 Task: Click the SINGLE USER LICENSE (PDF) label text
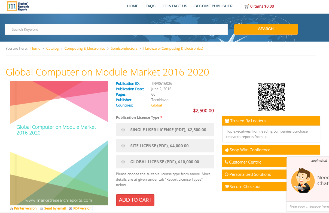pos(168,130)
